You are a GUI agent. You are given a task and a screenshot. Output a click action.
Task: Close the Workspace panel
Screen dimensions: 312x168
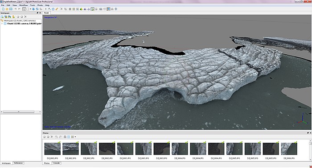click(40, 13)
